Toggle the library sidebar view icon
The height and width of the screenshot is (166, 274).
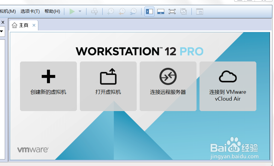[149, 12]
